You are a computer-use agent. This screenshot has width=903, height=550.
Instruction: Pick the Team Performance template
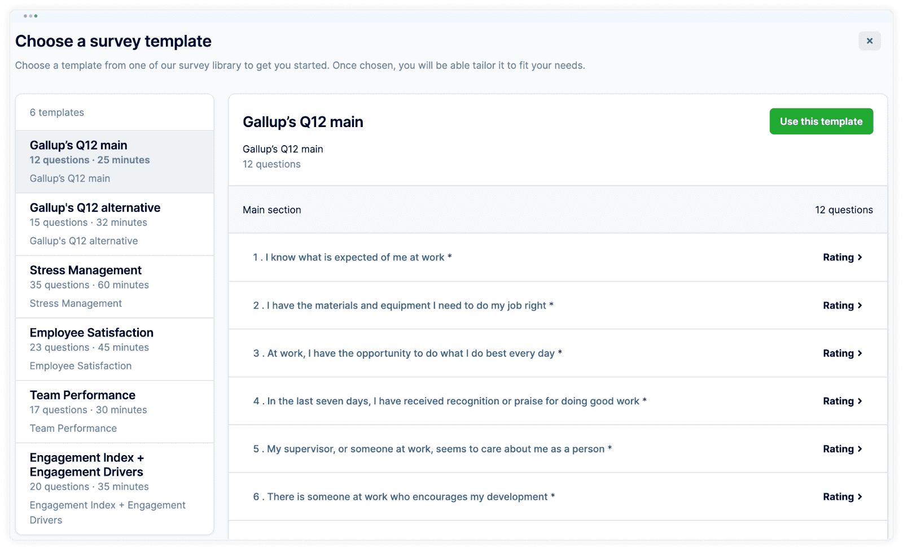(114, 411)
